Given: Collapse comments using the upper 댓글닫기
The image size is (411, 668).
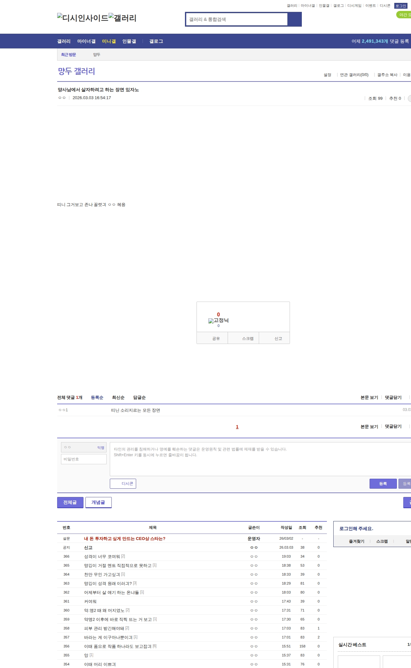Looking at the screenshot, I should pos(393,398).
